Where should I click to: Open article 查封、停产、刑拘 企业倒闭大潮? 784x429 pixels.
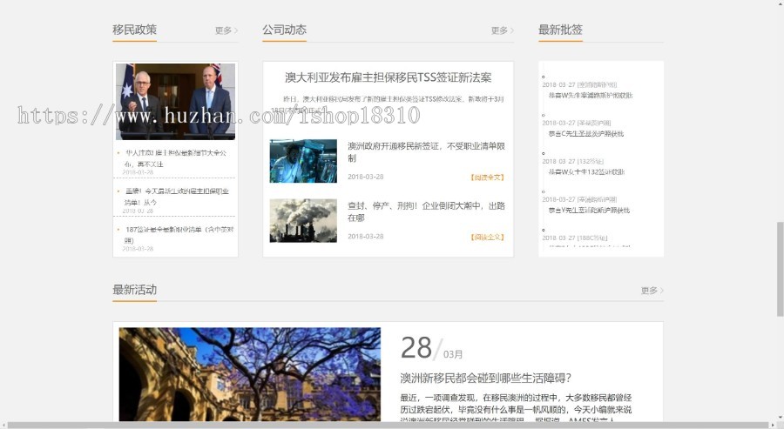[425, 211]
